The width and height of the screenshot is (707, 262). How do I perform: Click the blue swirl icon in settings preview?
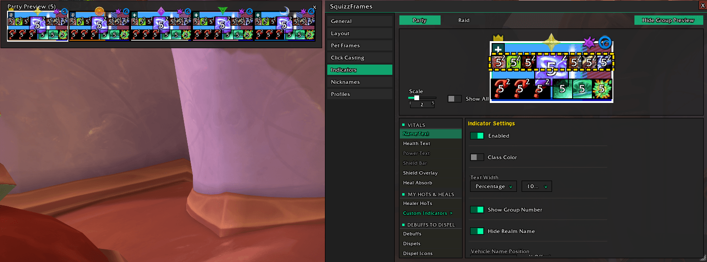tap(605, 43)
